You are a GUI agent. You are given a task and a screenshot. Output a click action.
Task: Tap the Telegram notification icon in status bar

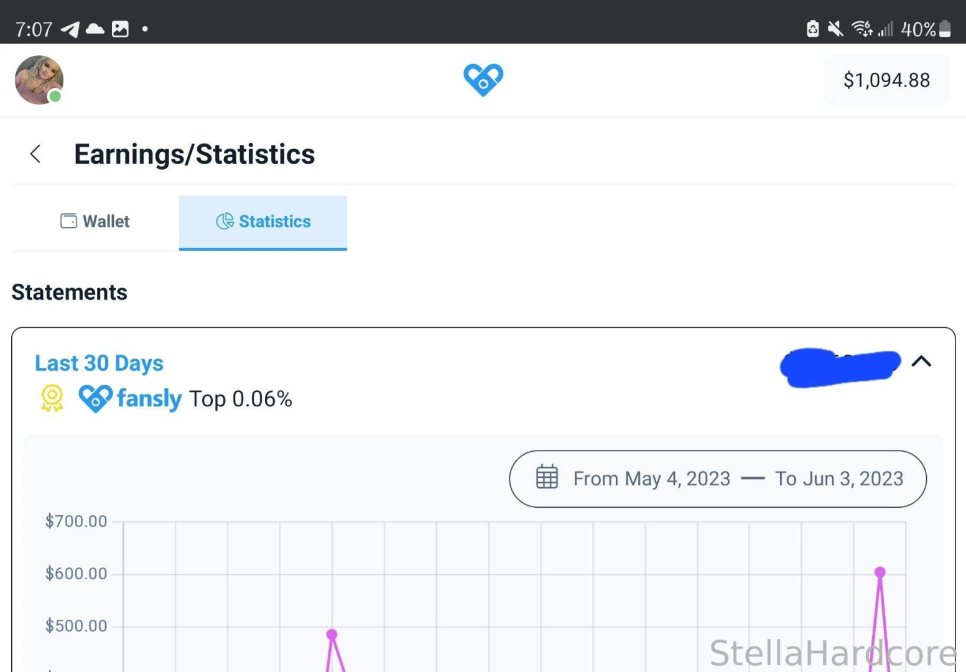[70, 29]
